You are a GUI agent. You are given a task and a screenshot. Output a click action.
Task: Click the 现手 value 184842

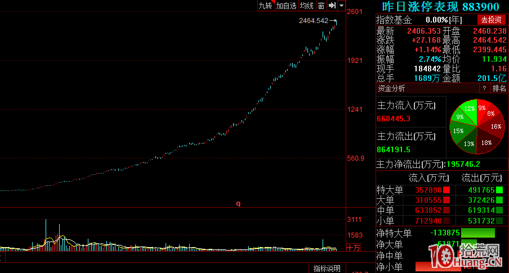427,69
